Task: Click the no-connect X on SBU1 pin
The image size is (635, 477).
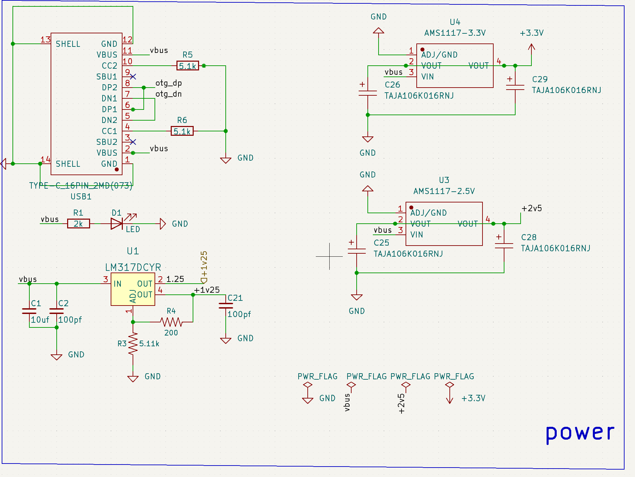Action: tap(133, 76)
